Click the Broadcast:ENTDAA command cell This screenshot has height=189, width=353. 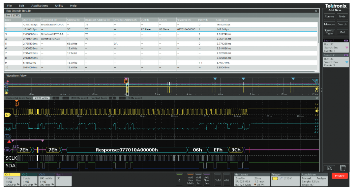tap(52, 25)
